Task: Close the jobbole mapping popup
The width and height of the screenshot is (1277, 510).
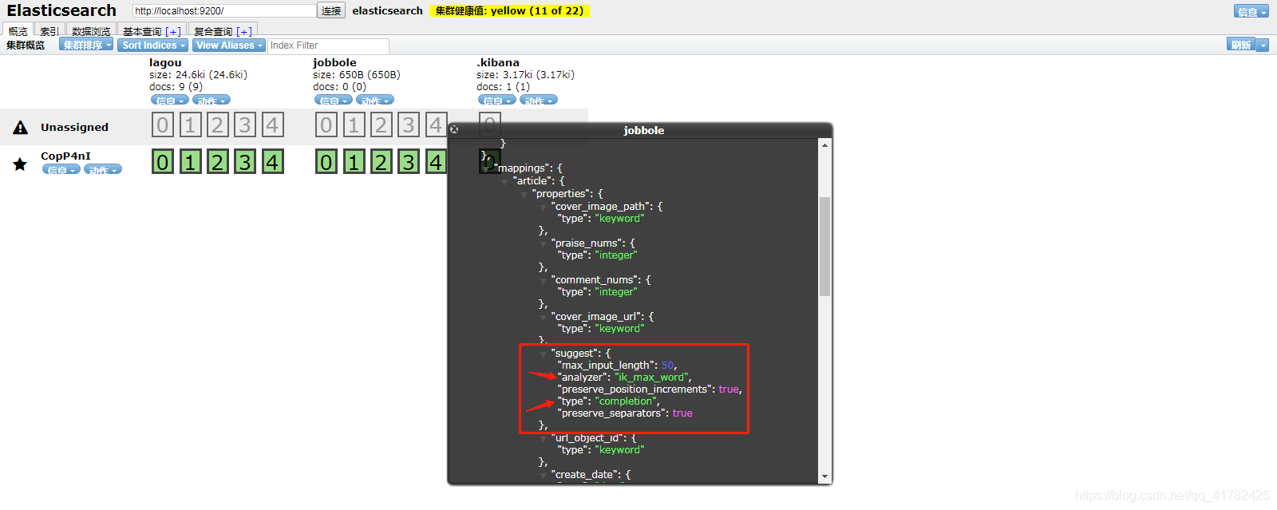Action: 454,129
